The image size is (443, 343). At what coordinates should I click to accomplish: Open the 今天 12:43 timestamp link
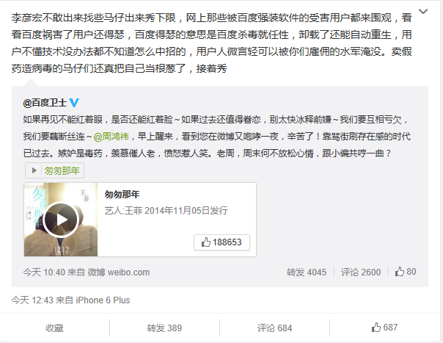tap(32, 300)
